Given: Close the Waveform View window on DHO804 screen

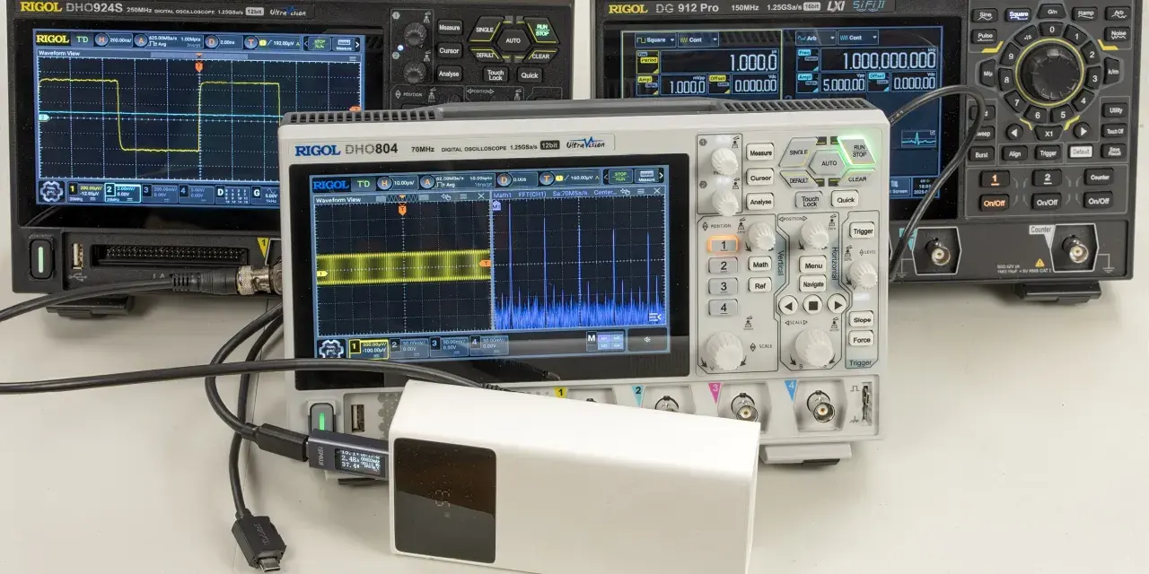Looking at the screenshot, I should [x=481, y=196].
